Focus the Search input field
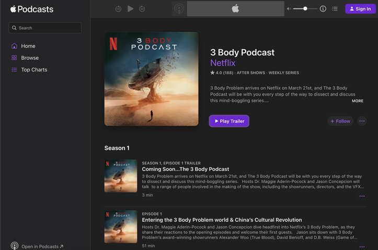Viewport: 378px width, 250px height. coord(45,28)
